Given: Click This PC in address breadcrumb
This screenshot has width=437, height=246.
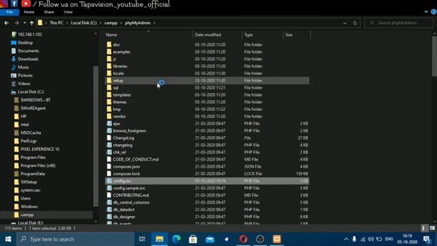Looking at the screenshot, I should (x=56, y=23).
